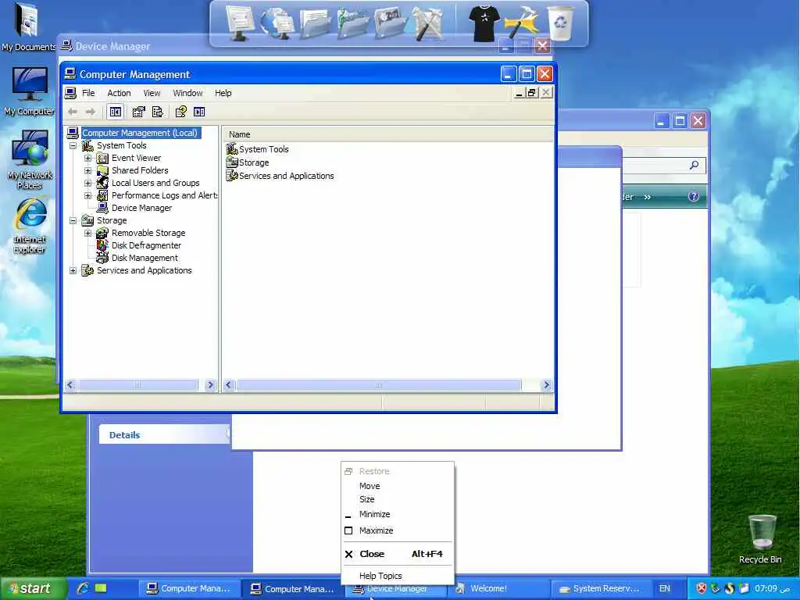The image size is (800, 600).
Task: Open the Action menu
Action: pos(119,93)
